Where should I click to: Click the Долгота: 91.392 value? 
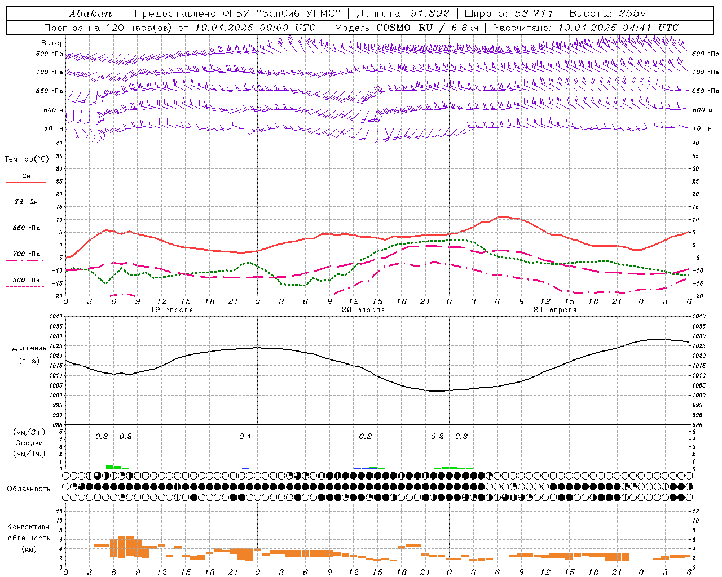click(403, 14)
